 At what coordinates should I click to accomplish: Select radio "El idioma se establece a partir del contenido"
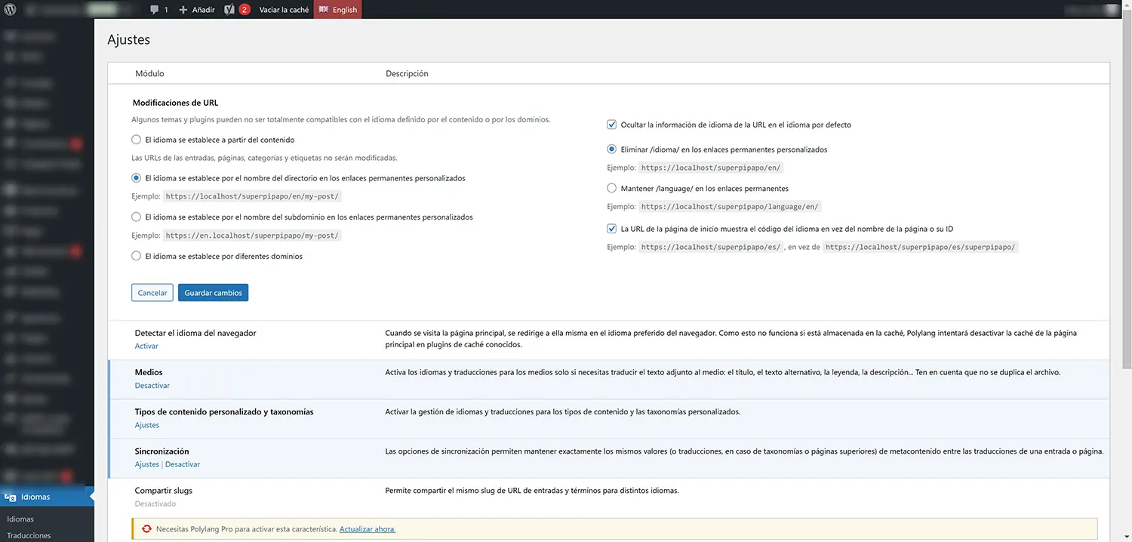136,139
